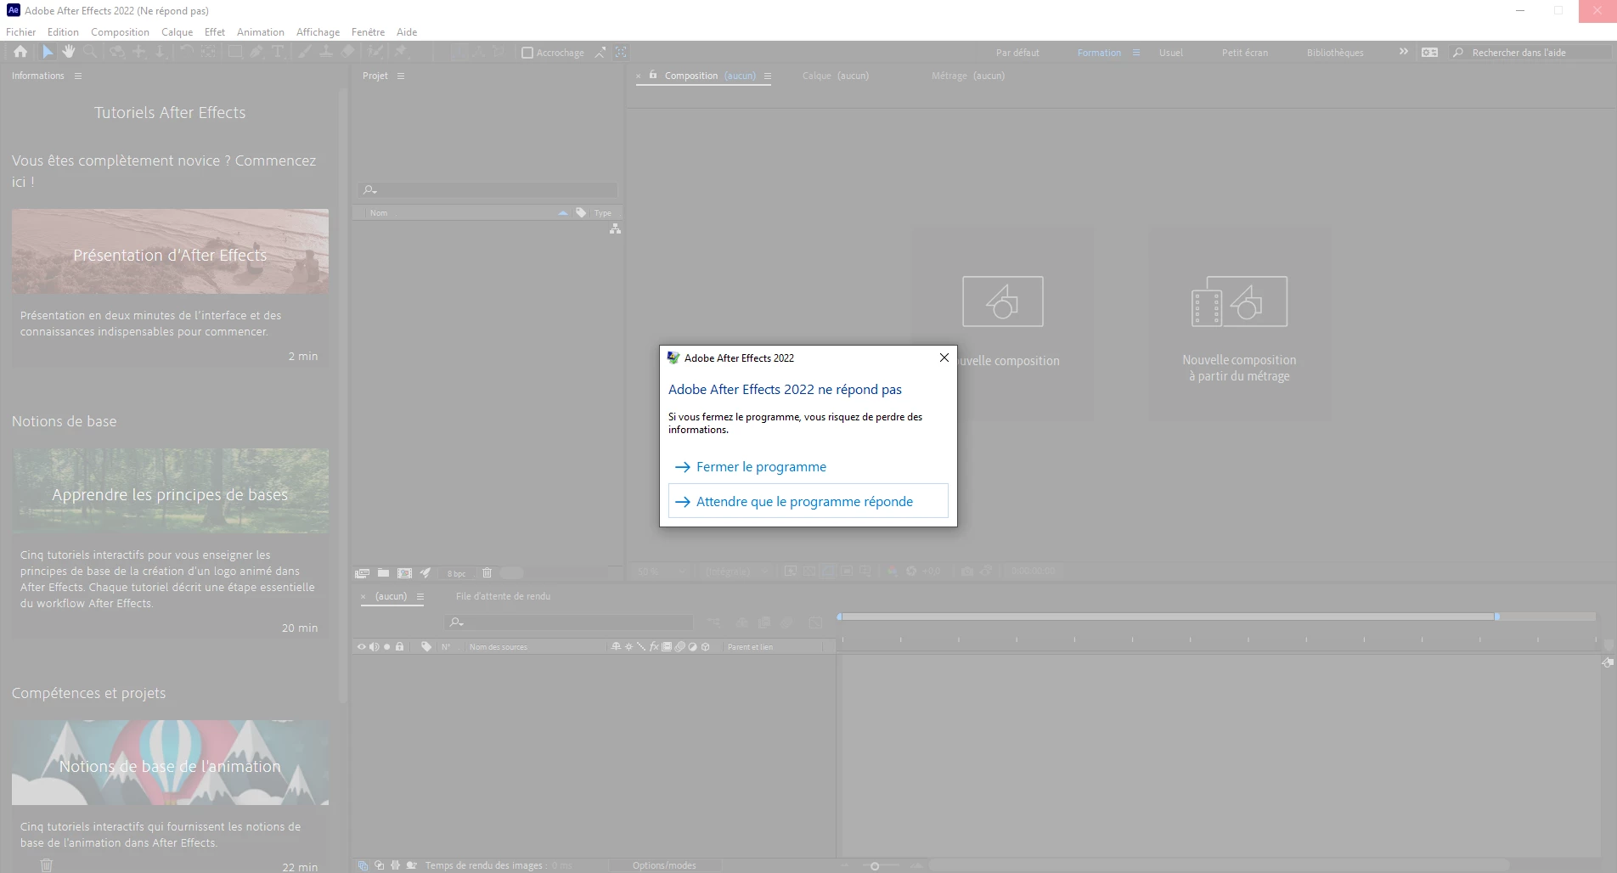
Task: Click the fx effects column icon in timeline
Action: [x=654, y=647]
